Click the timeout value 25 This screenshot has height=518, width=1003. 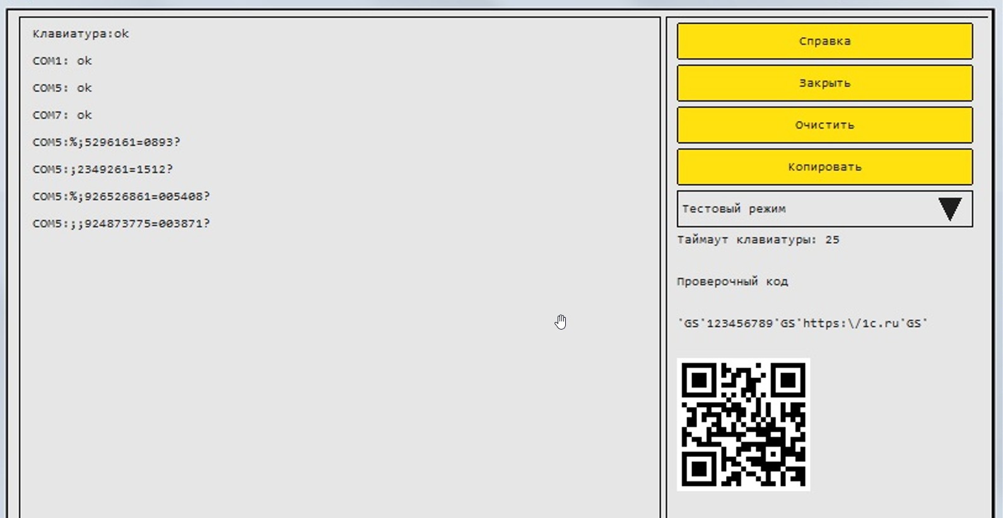point(832,240)
